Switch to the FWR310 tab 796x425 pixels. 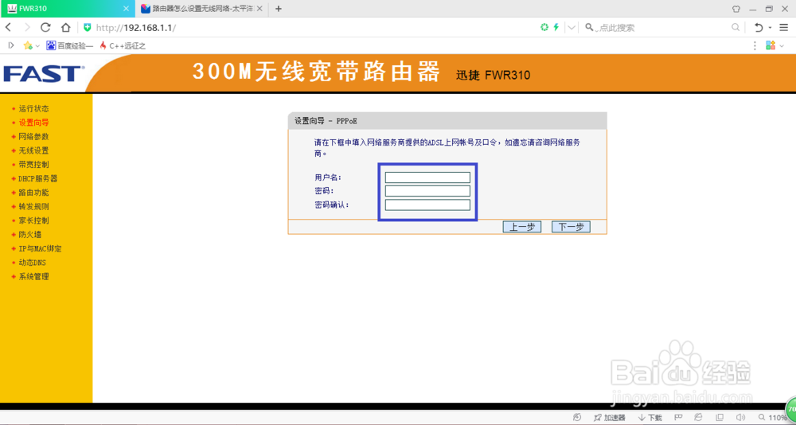pyautogui.click(x=67, y=9)
